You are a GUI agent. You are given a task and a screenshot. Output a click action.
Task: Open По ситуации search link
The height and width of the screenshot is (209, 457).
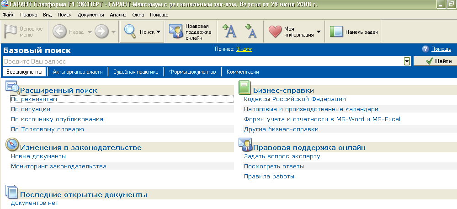pyautogui.click(x=31, y=109)
